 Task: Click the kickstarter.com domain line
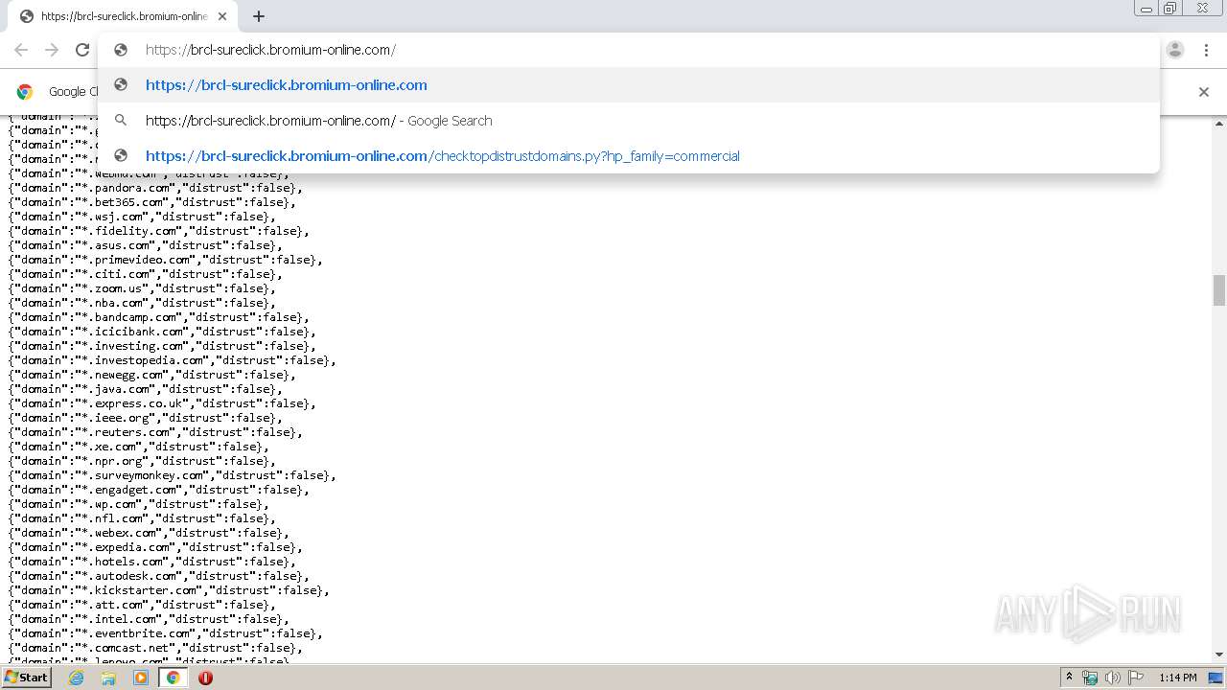(170, 590)
